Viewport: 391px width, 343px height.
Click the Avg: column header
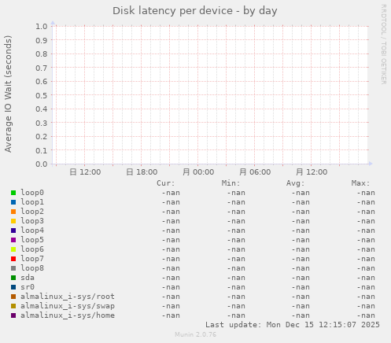point(296,183)
